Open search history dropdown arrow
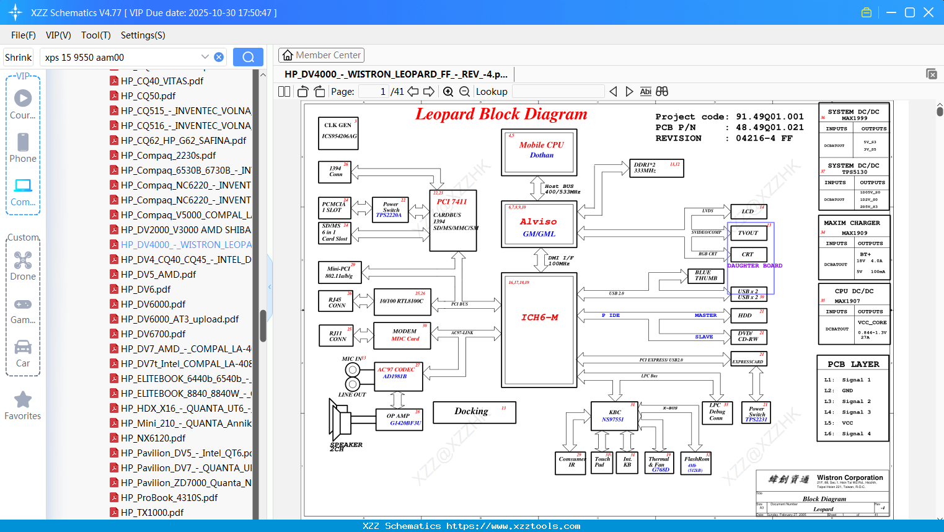 click(205, 57)
